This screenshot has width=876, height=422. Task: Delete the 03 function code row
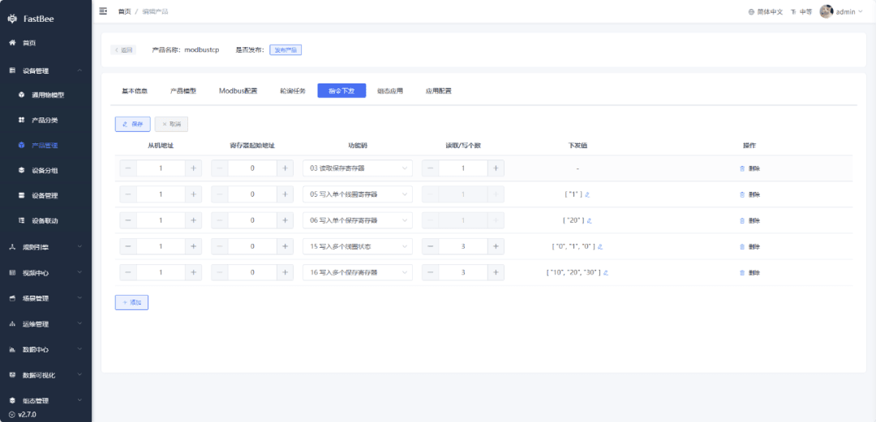pos(749,168)
